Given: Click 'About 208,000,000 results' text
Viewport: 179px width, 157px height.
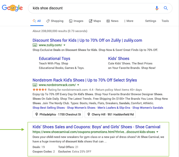Looking at the screenshot, I should [x=50, y=31].
